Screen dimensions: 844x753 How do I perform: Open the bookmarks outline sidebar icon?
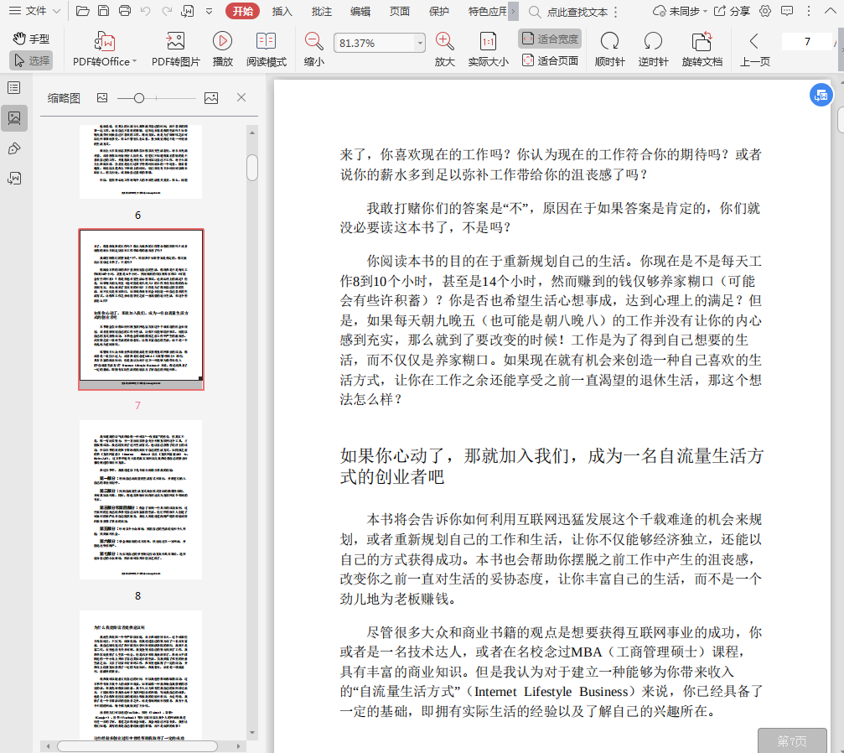click(14, 88)
